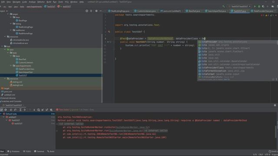Viewport: 278px width, 156px height.
Task: Switch to RealtListingPage.java tab
Action: coord(120,11)
